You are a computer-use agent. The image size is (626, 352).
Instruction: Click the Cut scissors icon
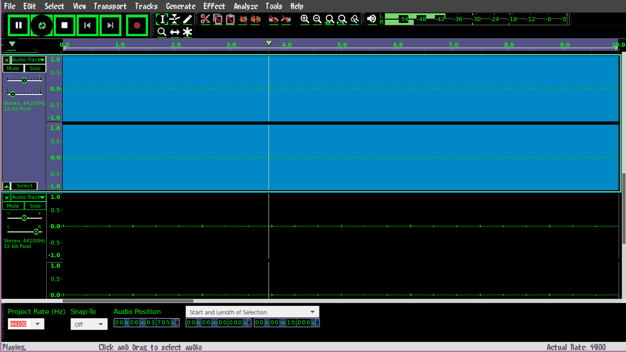pyautogui.click(x=205, y=19)
